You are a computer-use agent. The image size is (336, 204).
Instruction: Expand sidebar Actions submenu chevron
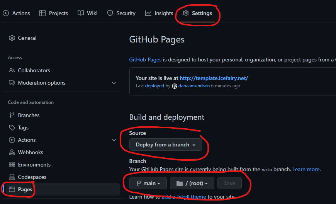point(114,140)
